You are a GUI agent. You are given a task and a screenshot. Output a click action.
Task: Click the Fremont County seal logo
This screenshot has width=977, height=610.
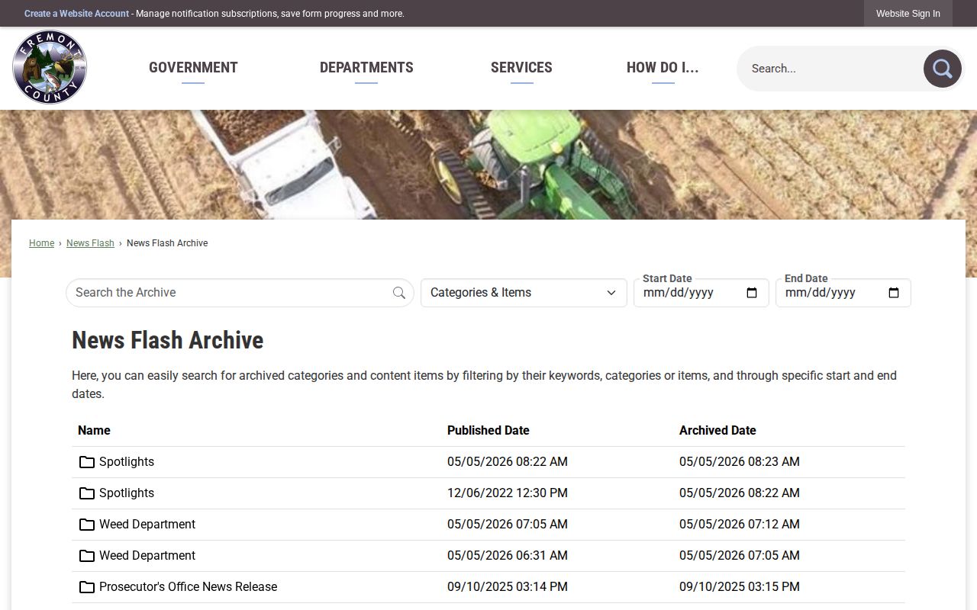(50, 67)
